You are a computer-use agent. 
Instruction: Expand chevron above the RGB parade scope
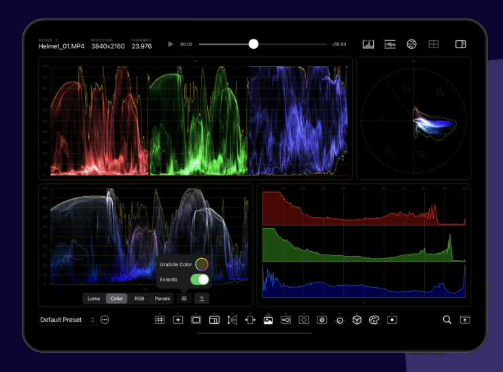pyautogui.click(x=195, y=61)
